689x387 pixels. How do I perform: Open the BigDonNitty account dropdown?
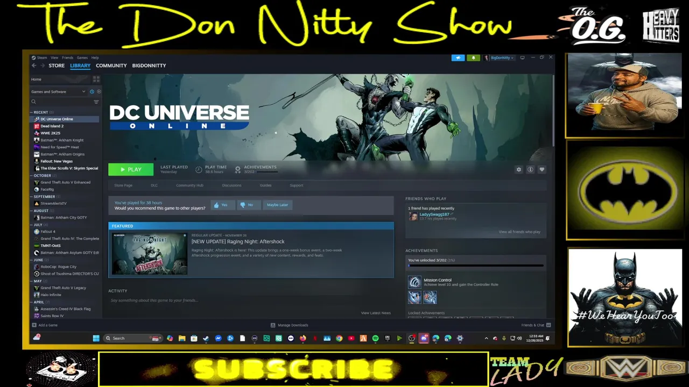coord(499,58)
